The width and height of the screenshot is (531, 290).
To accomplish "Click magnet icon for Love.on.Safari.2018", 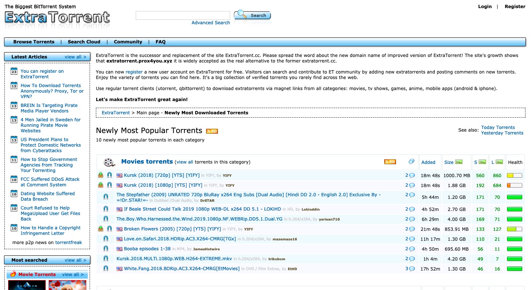I will pyautogui.click(x=106, y=239).
